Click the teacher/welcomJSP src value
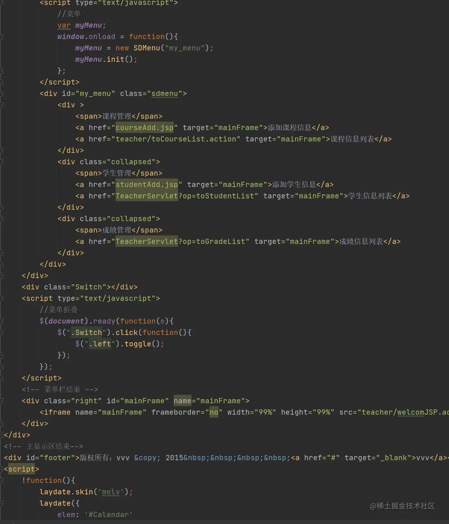This screenshot has width=449, height=524. pyautogui.click(x=405, y=412)
